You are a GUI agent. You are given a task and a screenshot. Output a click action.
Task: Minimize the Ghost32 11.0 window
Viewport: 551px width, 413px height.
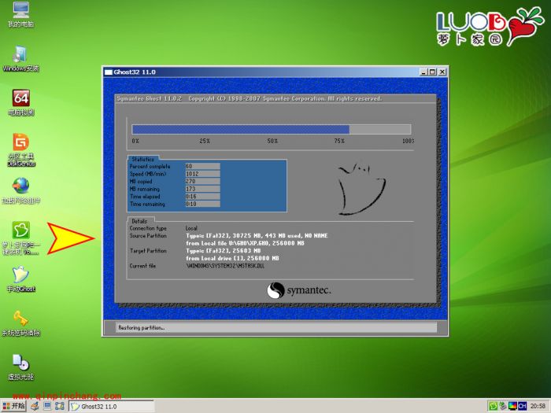click(423, 72)
